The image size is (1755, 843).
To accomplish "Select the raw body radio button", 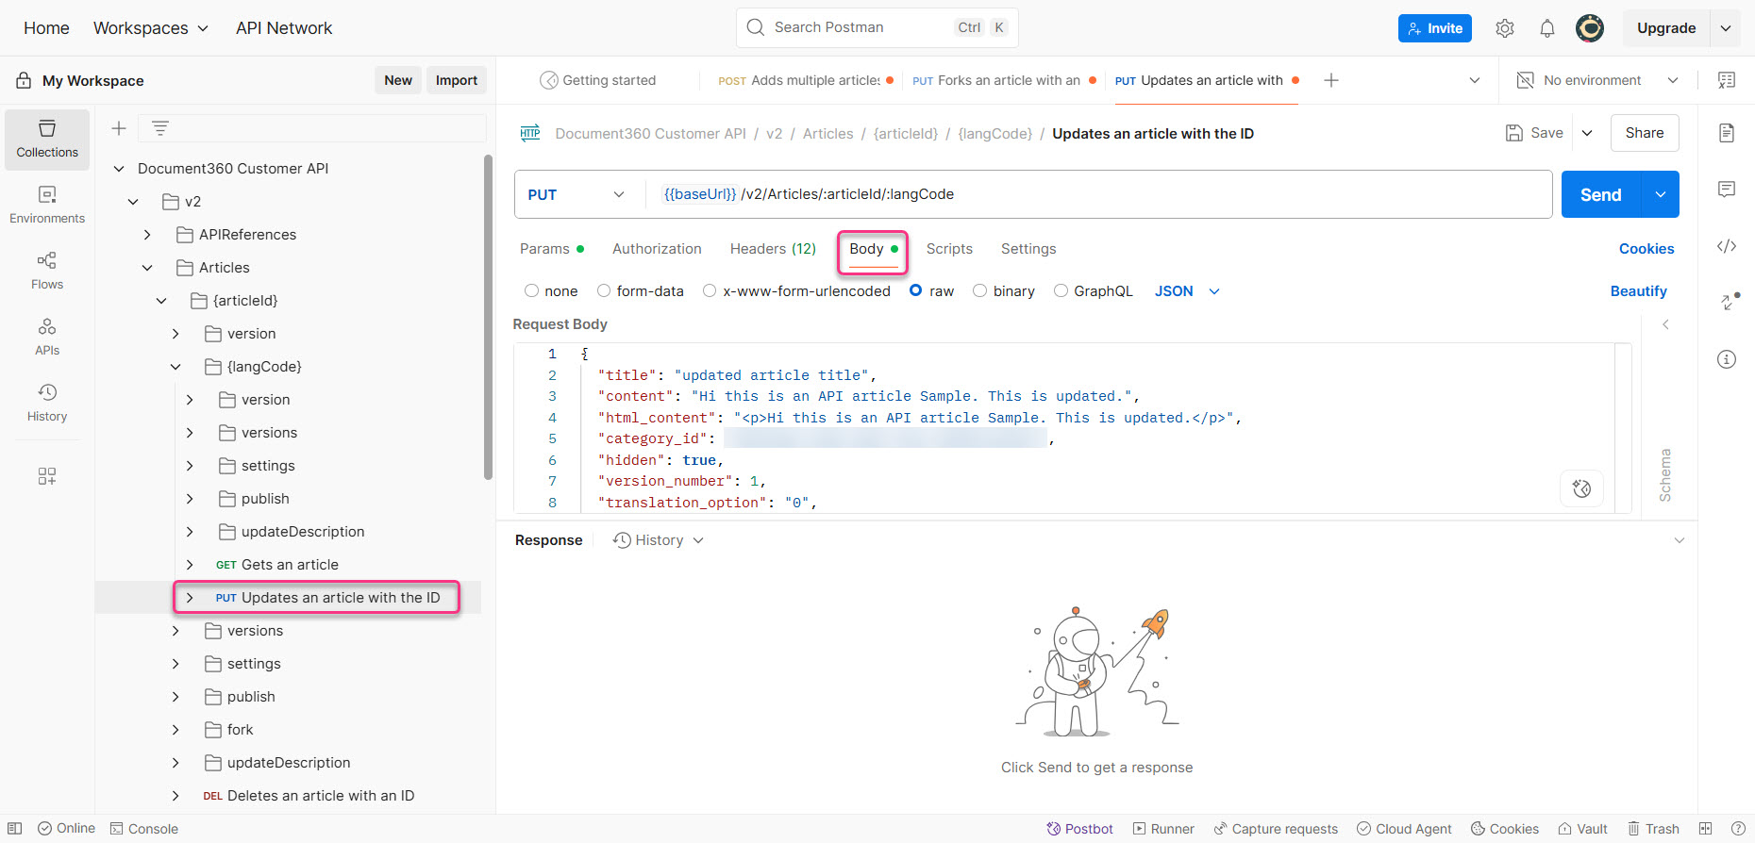I will [x=915, y=291].
